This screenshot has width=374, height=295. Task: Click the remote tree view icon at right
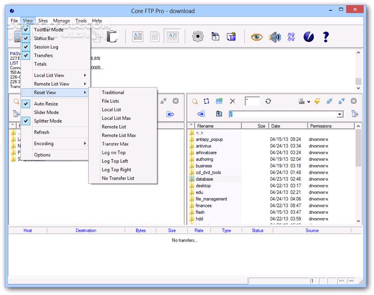click(x=355, y=114)
